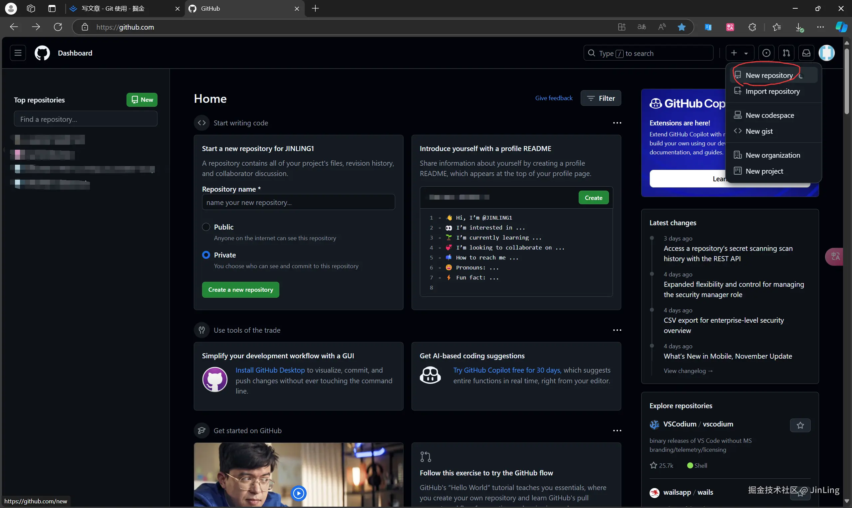
Task: Click the GitHub Octocat logo
Action: point(42,53)
